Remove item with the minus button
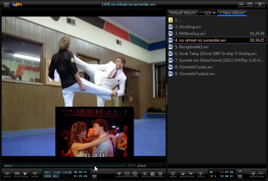Screen dimensions: 268x181 261,174
